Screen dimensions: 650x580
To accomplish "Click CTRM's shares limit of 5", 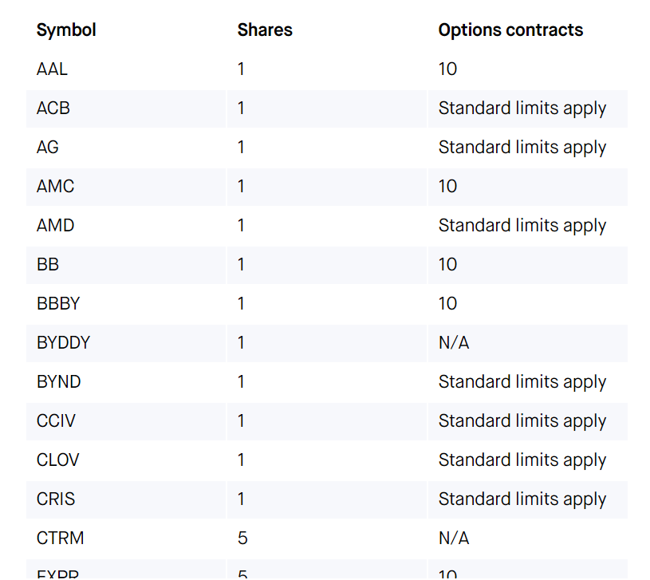I will [242, 539].
